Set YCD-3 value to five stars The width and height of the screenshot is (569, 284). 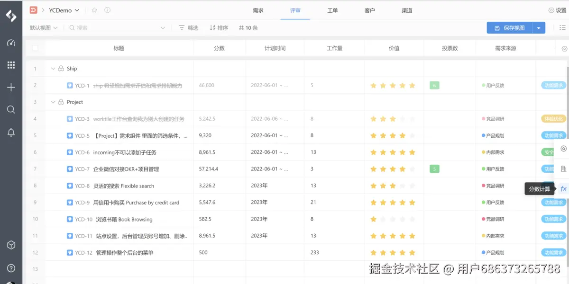412,119
